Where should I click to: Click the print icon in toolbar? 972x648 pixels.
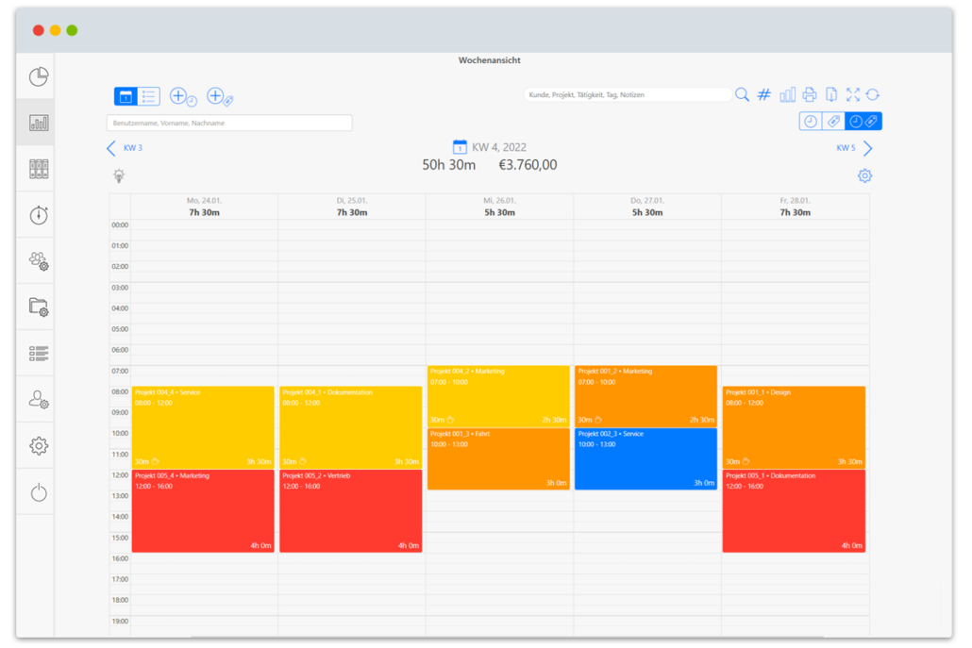pos(809,94)
